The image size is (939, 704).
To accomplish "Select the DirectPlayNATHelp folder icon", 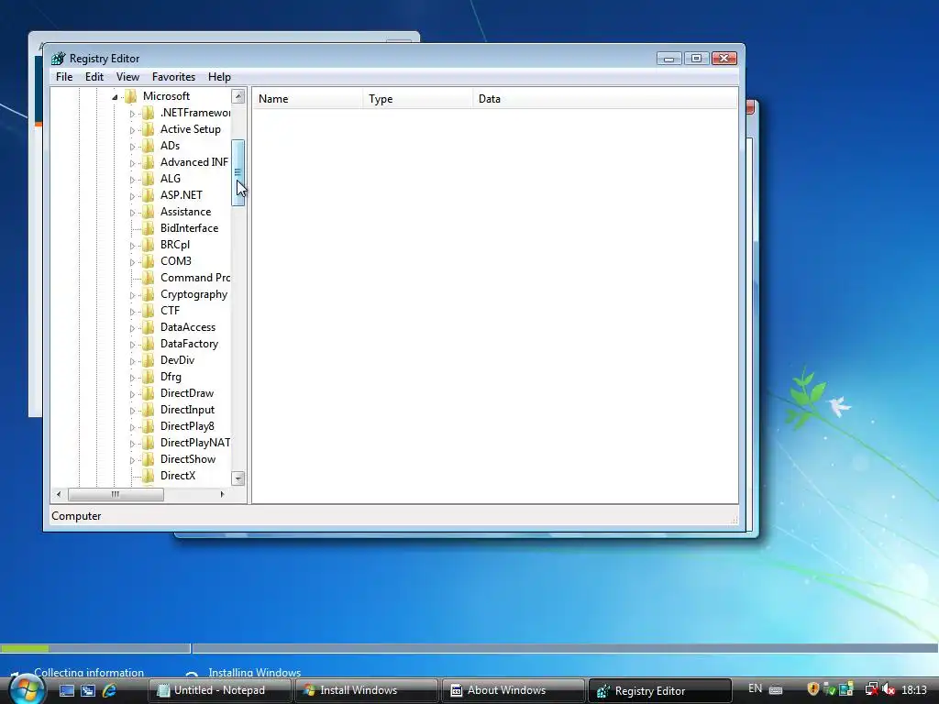I will click(148, 443).
